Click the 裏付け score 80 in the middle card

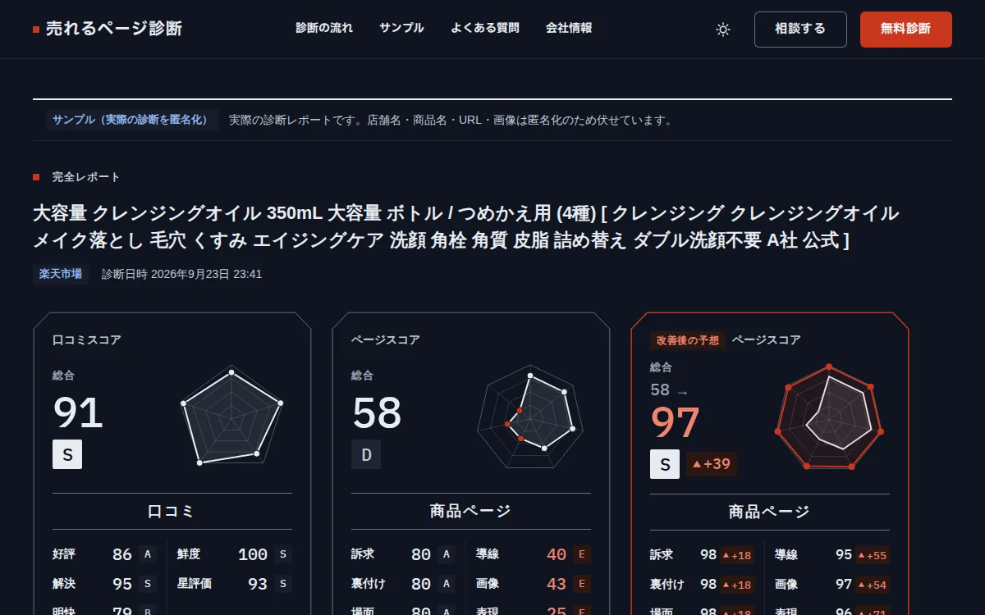[x=421, y=585]
